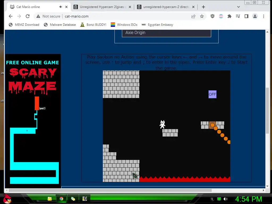This screenshot has height=204, width=272.
Task: Toggle the OFF switch block in game
Action: (x=212, y=94)
